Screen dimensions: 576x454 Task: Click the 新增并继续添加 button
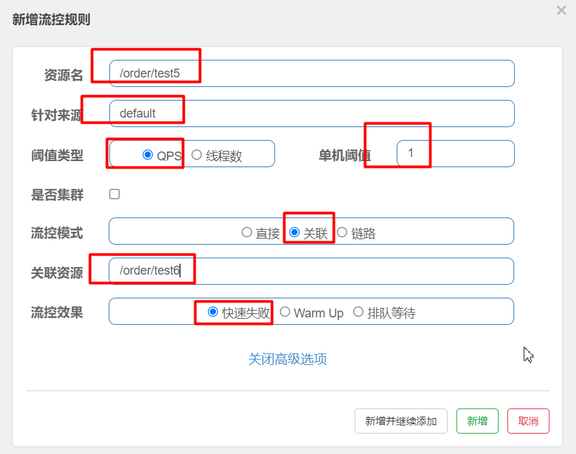click(x=401, y=421)
